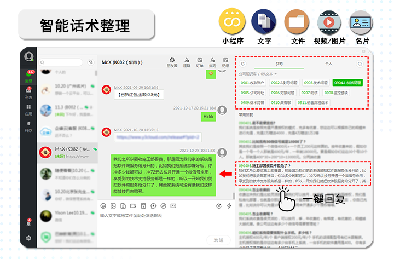This screenshot has height=259, width=394.
Task: Click the notification bell icon
Action: pyautogui.click(x=28, y=222)
